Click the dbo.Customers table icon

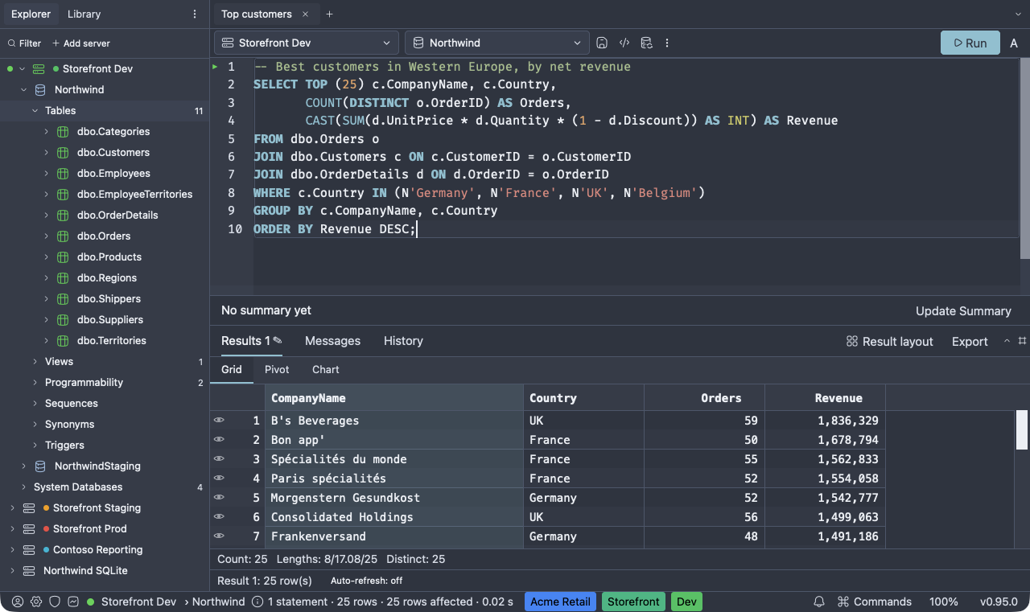click(x=63, y=153)
